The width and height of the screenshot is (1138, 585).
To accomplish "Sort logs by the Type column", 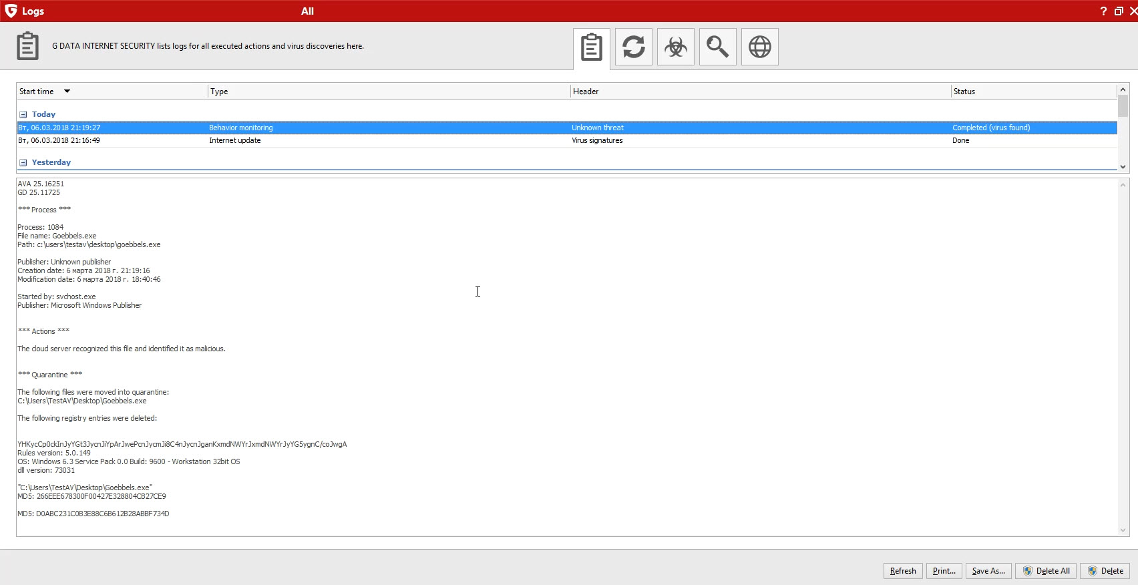I will pyautogui.click(x=389, y=91).
